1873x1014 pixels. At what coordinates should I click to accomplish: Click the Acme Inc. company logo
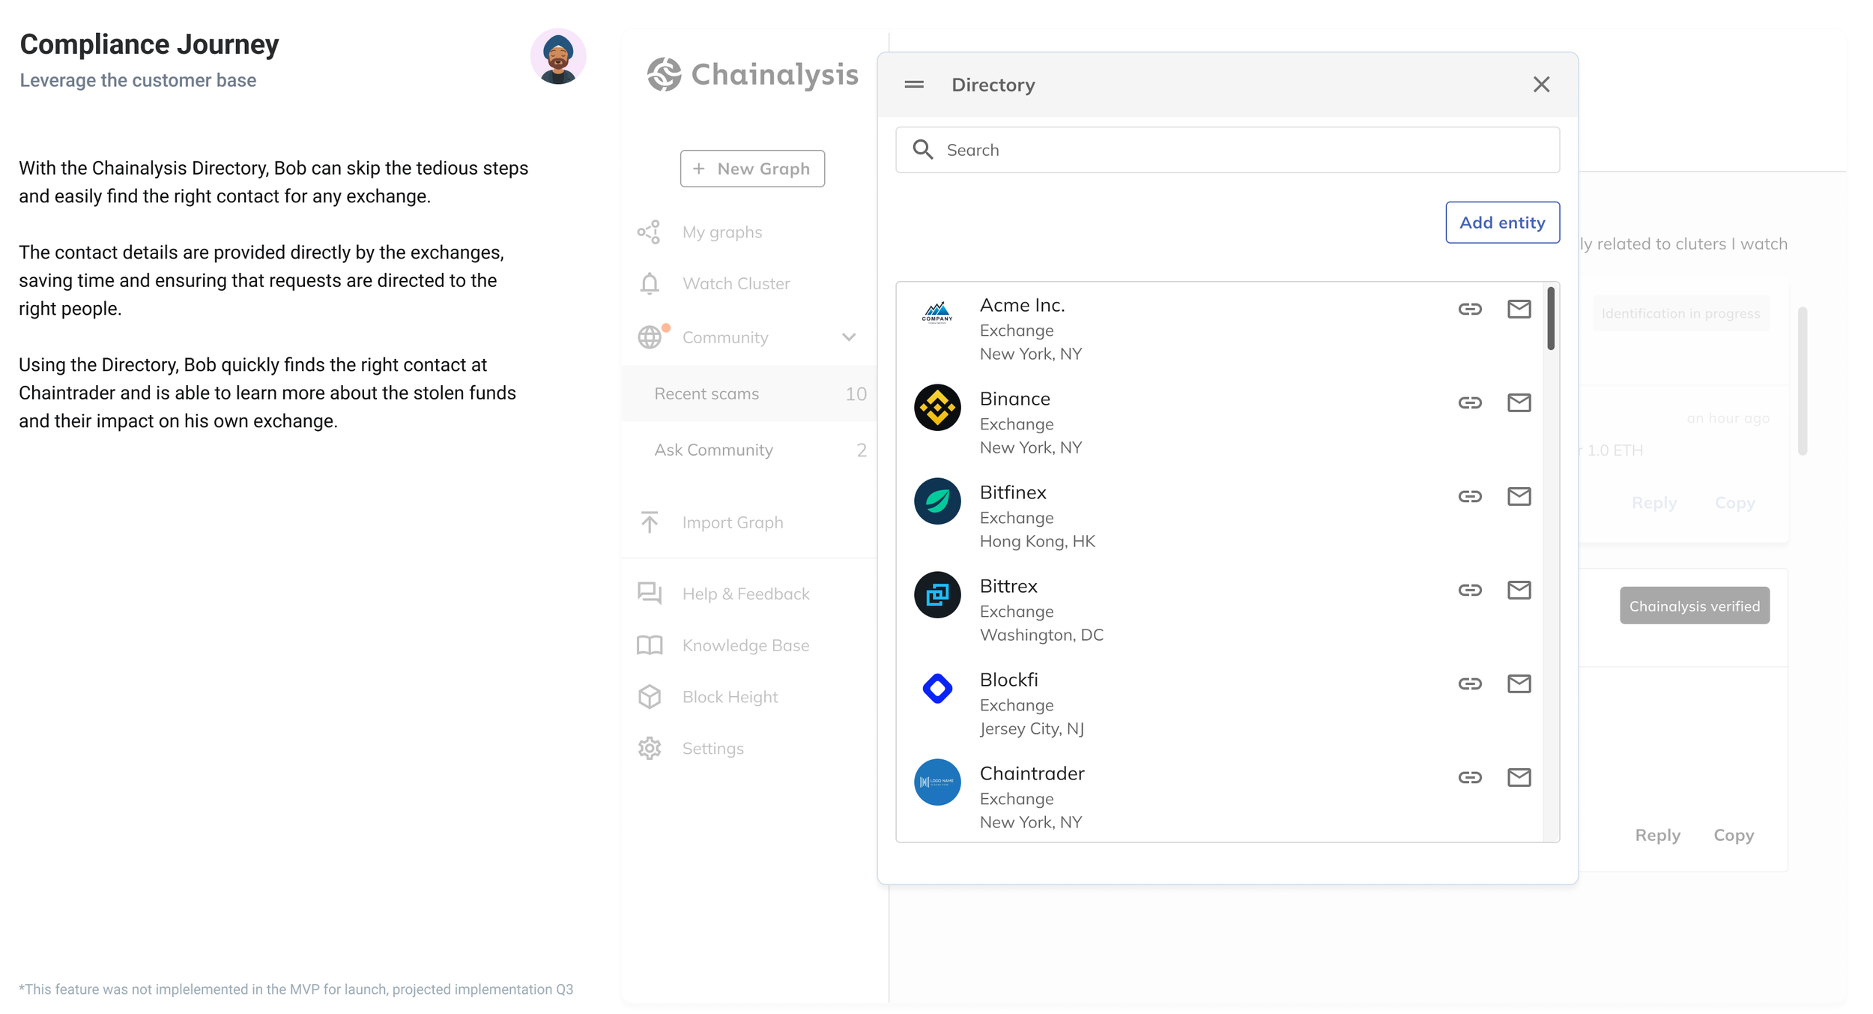pyautogui.click(x=936, y=313)
